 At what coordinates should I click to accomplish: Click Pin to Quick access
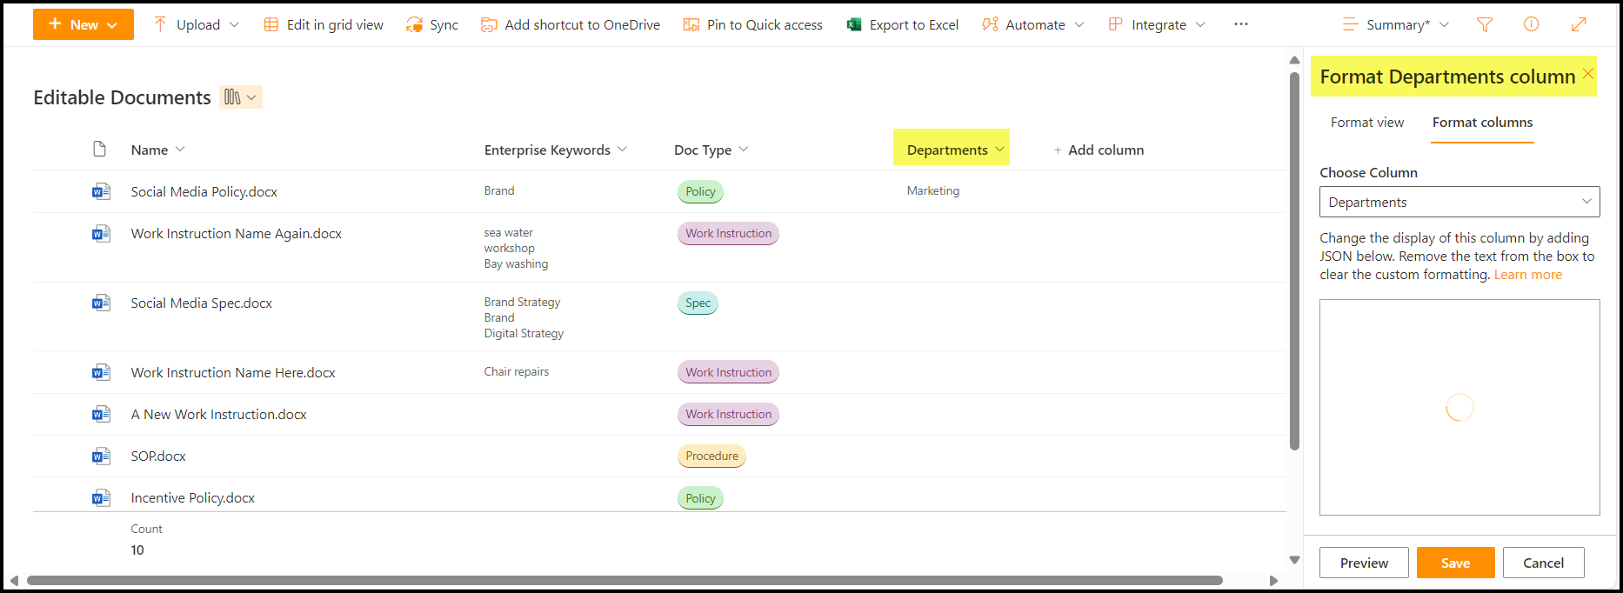(753, 25)
